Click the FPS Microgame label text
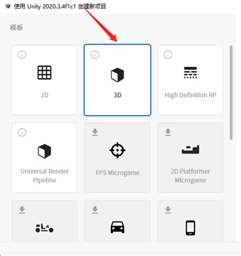Viewport: 241px width, 256px height. [117, 173]
